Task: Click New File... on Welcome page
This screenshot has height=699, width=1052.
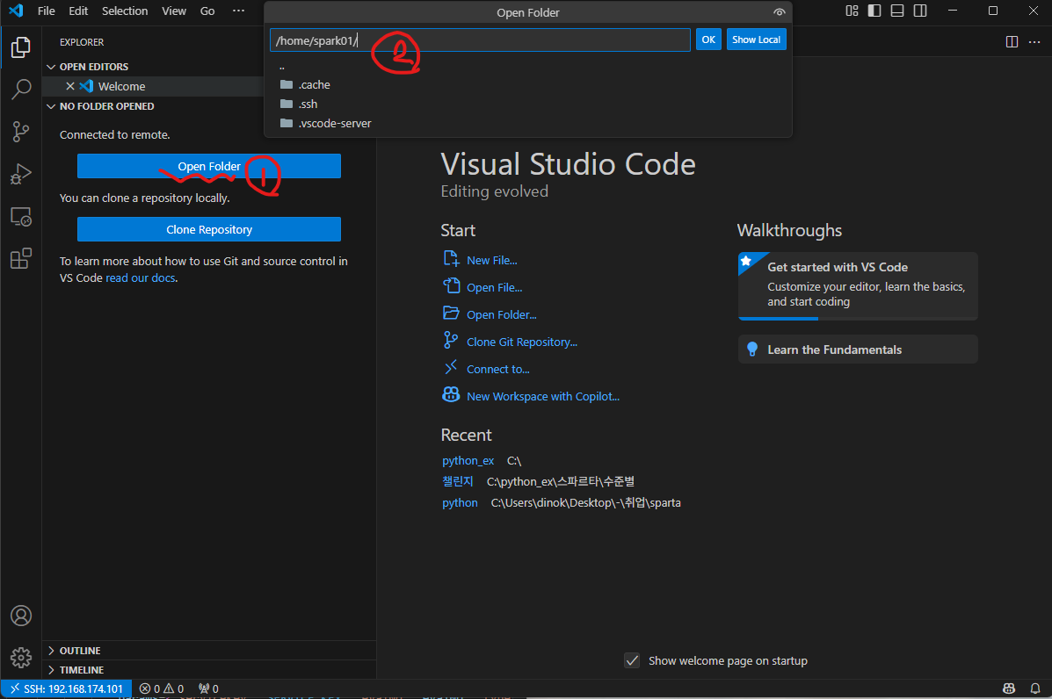Action: coord(480,260)
